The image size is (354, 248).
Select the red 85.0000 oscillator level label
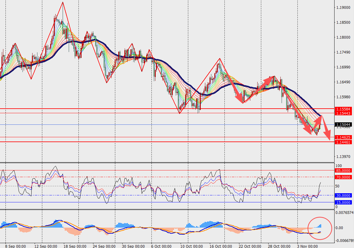[x=343, y=171]
